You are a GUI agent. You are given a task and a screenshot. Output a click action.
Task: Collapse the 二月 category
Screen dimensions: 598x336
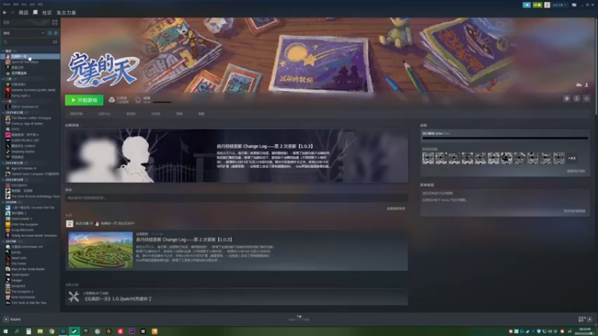click(x=4, y=79)
